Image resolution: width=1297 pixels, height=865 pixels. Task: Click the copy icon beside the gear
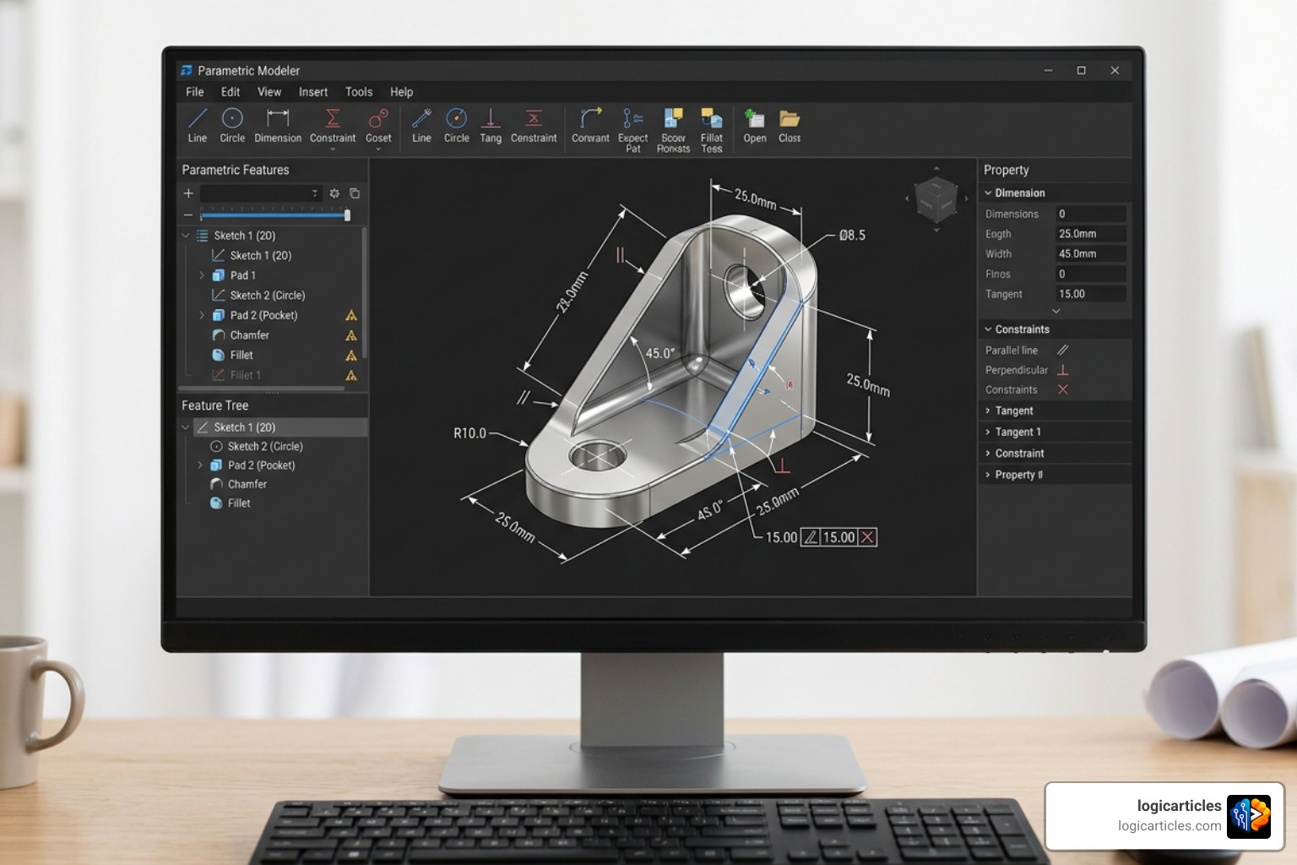coord(355,193)
